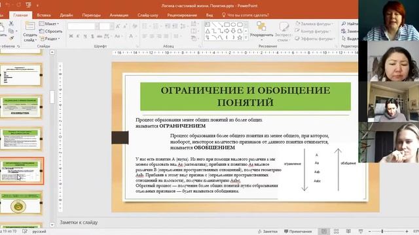Click the increase indent icon
419x235 pixels.
[x=175, y=26]
